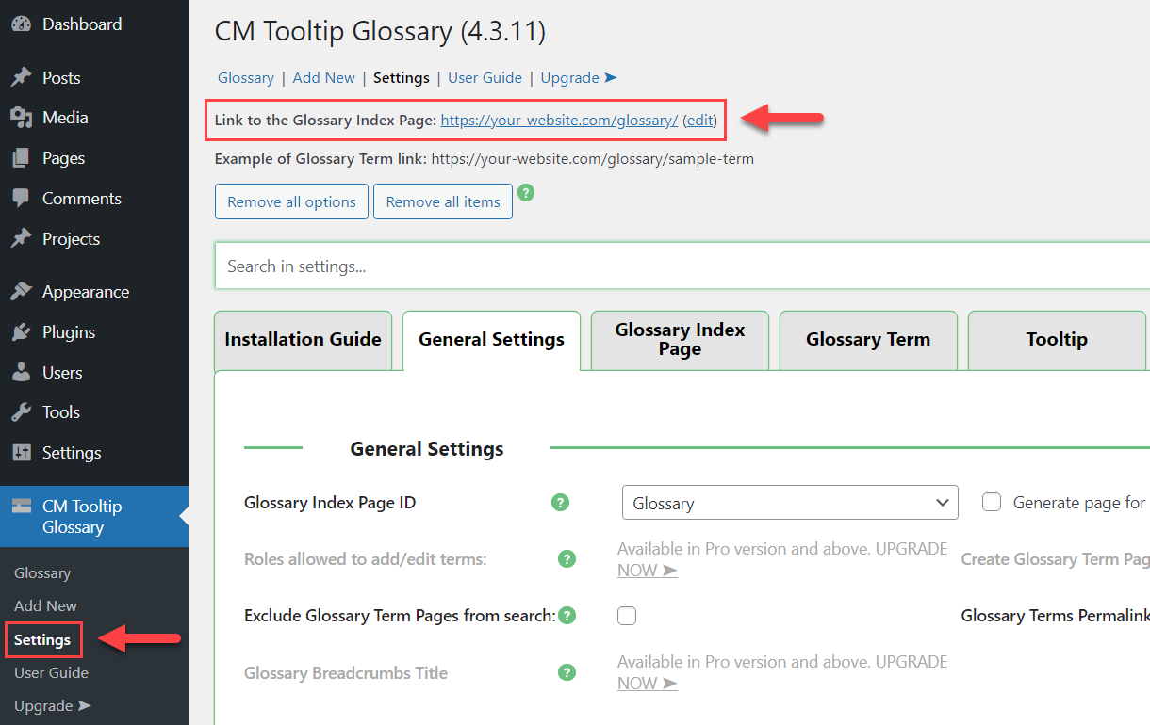This screenshot has height=725, width=1150.
Task: Click the Tools wrench icon
Action: [x=21, y=412]
